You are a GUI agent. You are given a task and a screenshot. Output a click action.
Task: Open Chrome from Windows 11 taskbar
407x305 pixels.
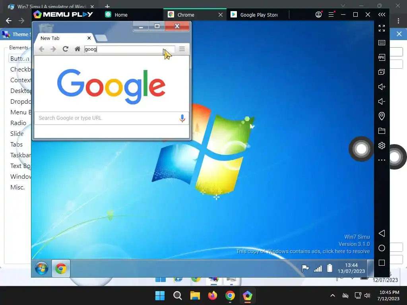[230, 295]
